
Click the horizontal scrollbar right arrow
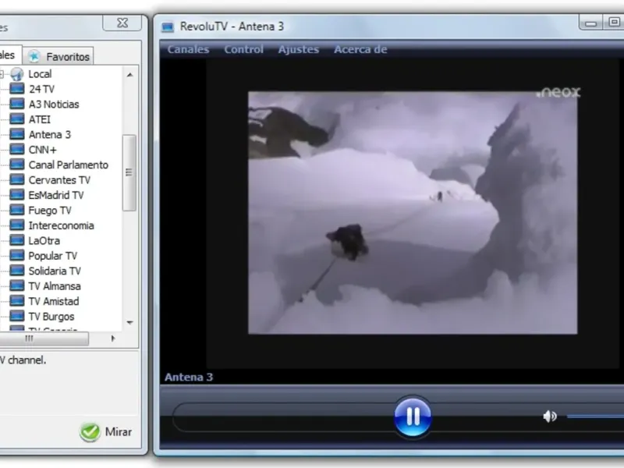pyautogui.click(x=112, y=339)
